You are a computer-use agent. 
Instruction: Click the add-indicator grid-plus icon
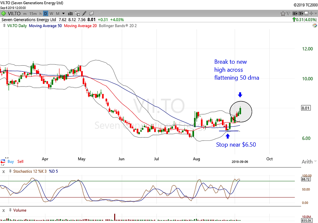(x=77, y=14)
